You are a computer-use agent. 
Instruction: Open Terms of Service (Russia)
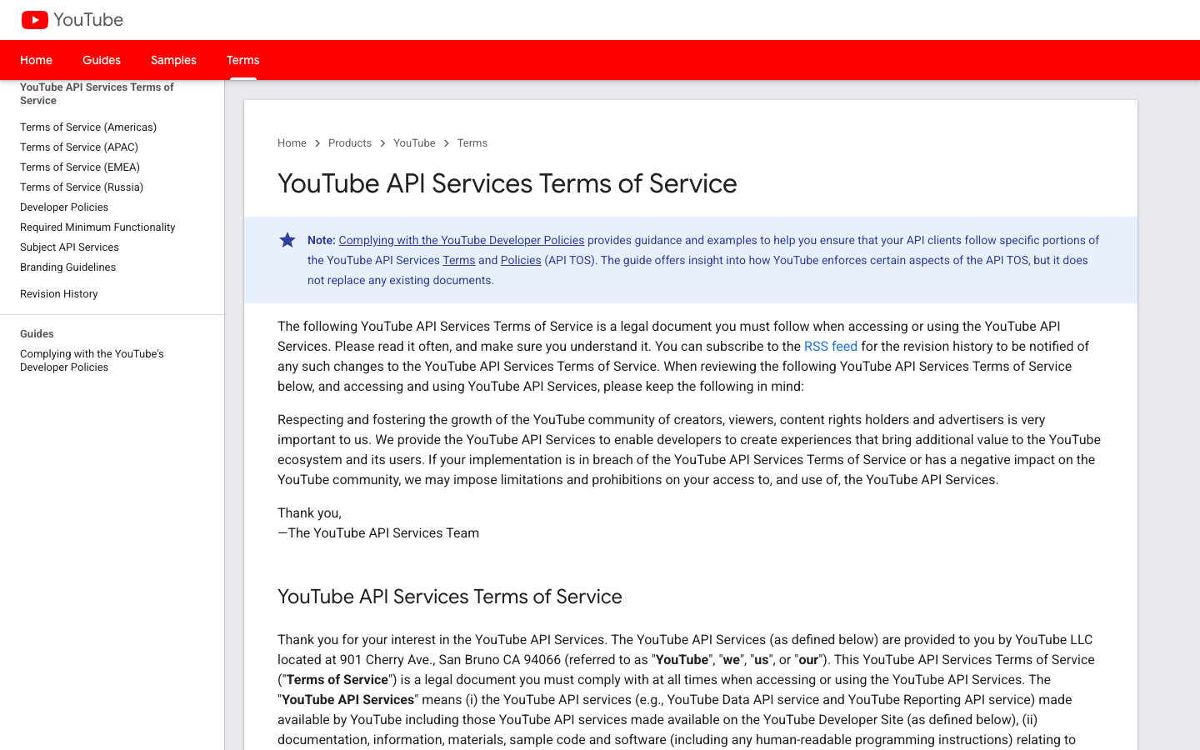coord(82,187)
